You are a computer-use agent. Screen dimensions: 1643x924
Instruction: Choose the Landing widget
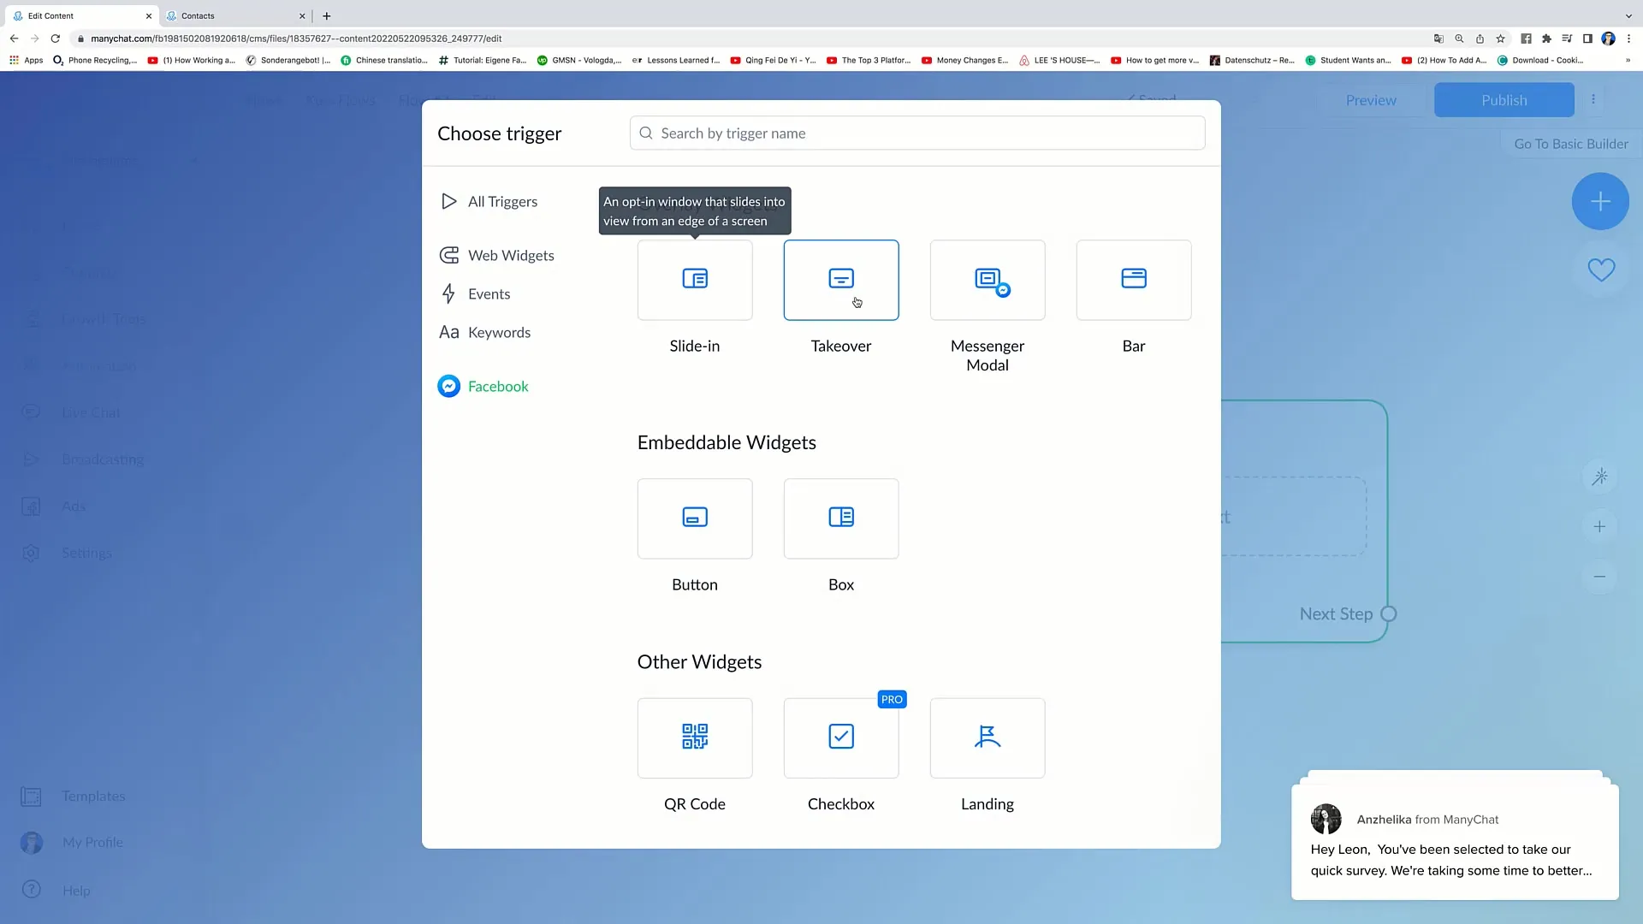pos(988,738)
